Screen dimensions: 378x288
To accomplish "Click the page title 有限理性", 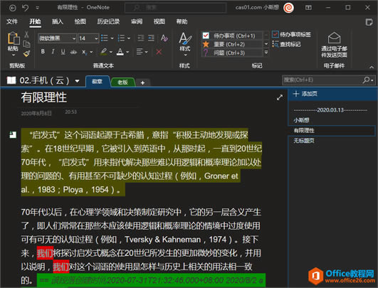I will pos(44,97).
